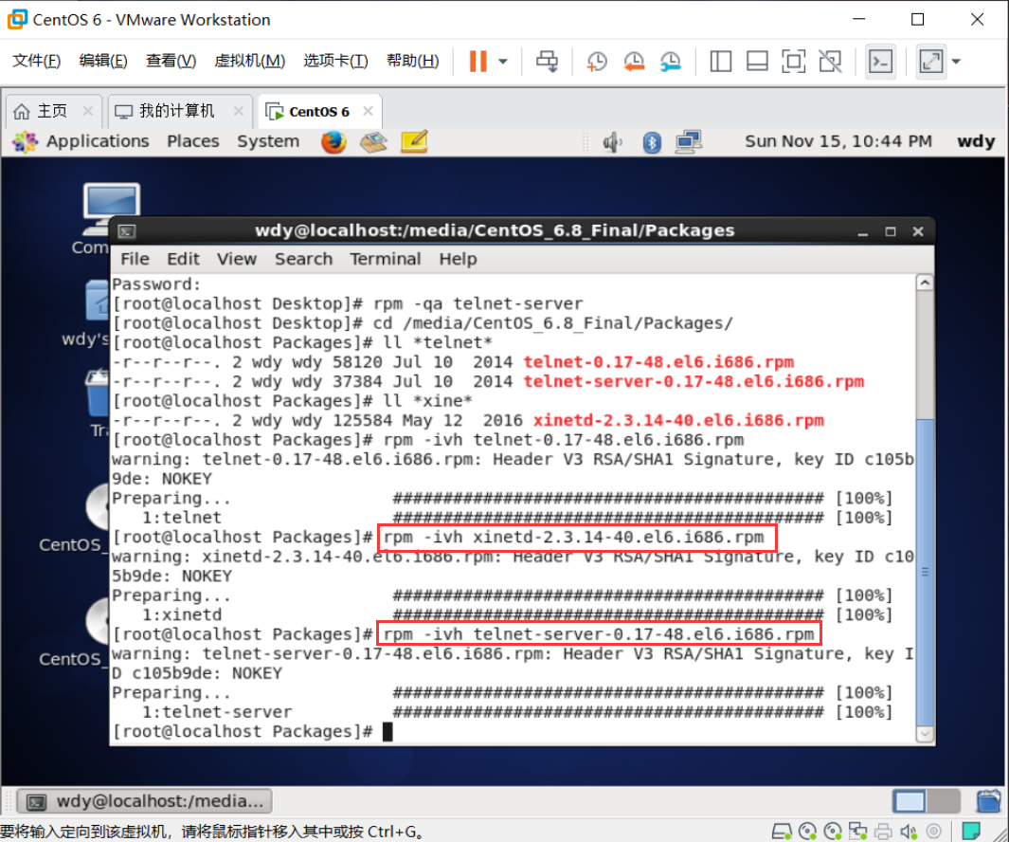Click the network adapter status icon

coord(857,832)
